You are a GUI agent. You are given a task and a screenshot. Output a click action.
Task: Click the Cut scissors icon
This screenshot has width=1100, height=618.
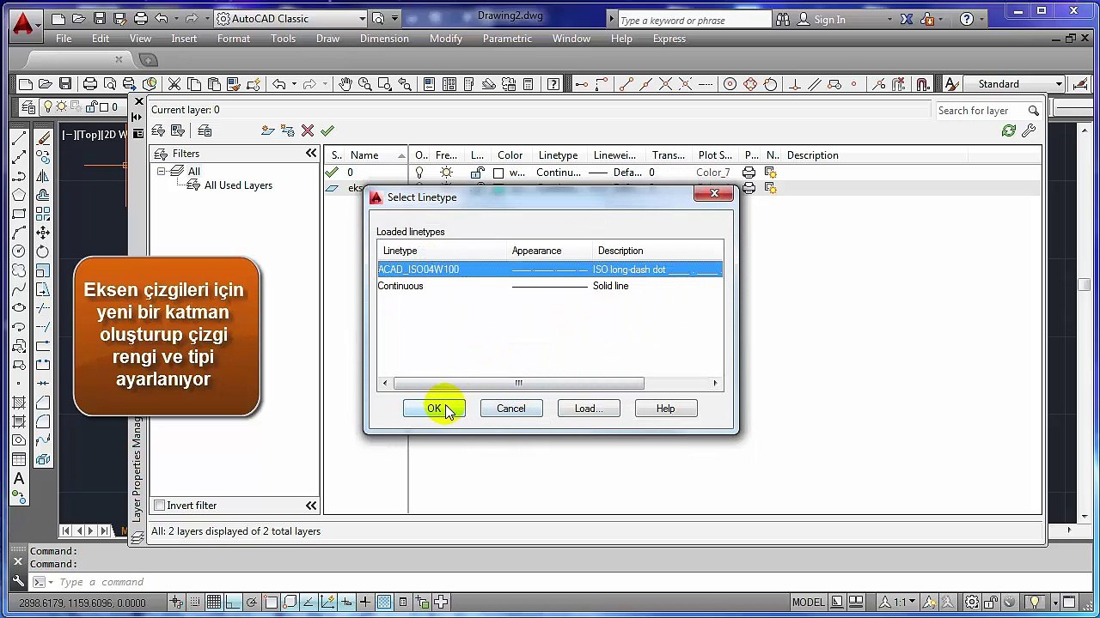pos(174,84)
